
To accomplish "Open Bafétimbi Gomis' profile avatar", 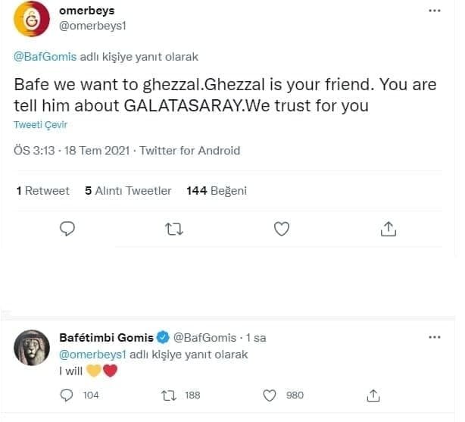I will pos(32,346).
